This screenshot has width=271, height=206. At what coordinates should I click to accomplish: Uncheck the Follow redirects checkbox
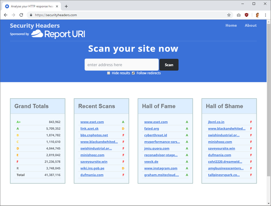133,73
